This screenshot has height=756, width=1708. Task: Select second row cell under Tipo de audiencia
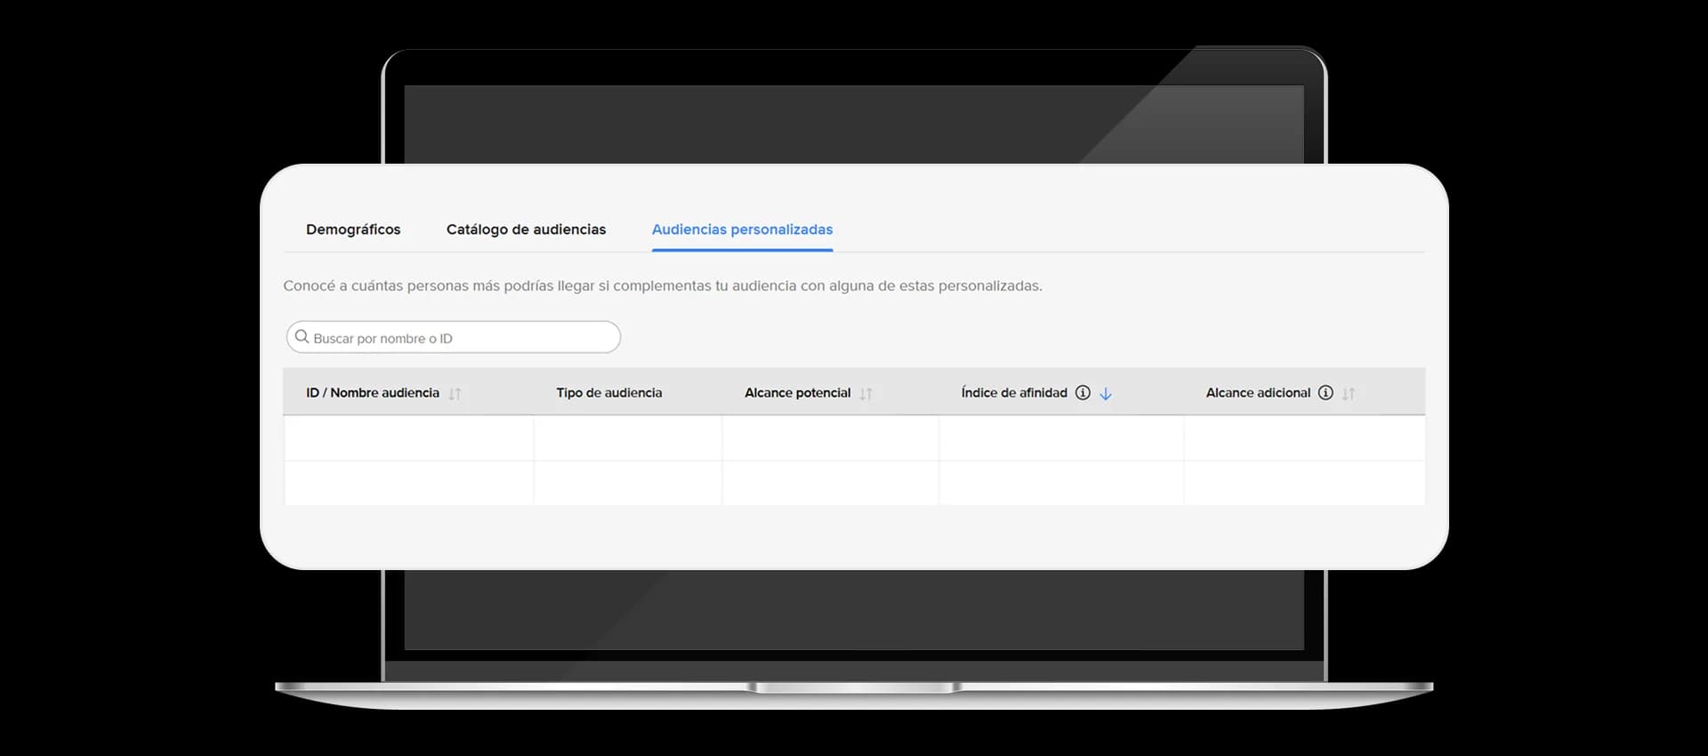click(x=628, y=483)
